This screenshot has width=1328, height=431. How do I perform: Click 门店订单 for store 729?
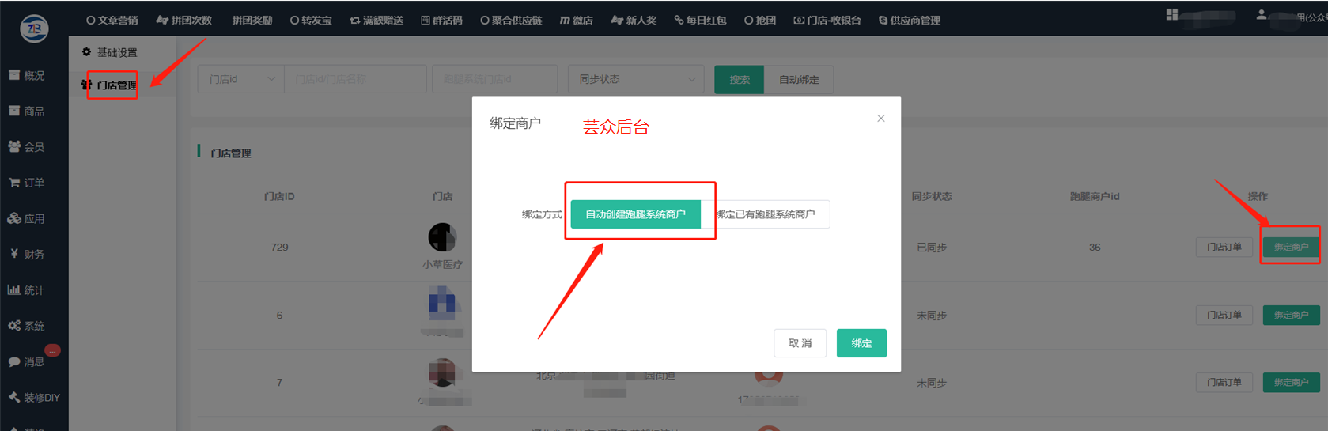click(1224, 248)
